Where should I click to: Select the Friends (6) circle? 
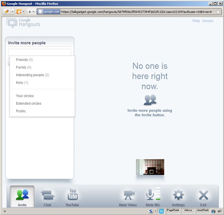pyautogui.click(x=42, y=60)
